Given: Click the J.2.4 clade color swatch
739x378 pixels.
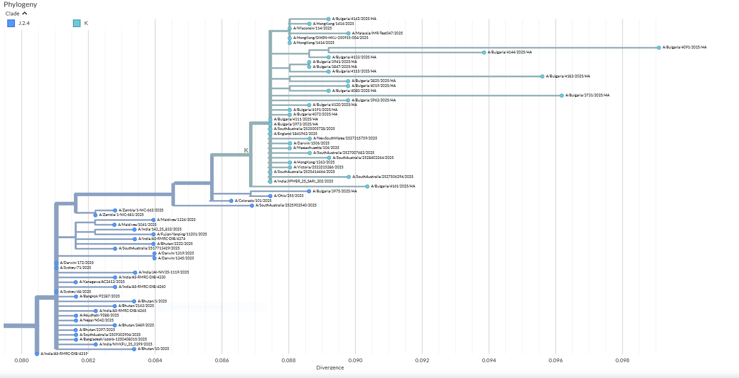Looking at the screenshot, I should pyautogui.click(x=11, y=23).
